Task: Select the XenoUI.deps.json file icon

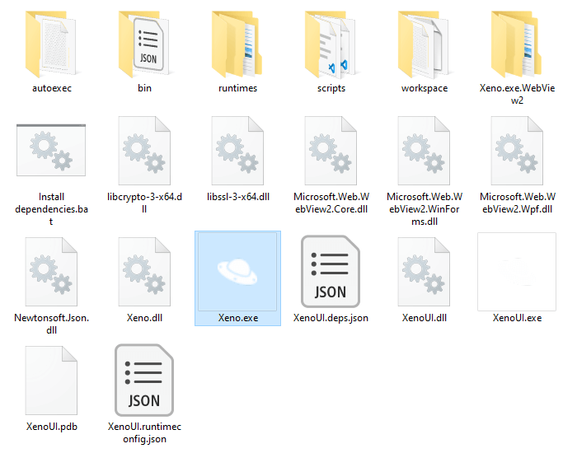Action: click(331, 272)
